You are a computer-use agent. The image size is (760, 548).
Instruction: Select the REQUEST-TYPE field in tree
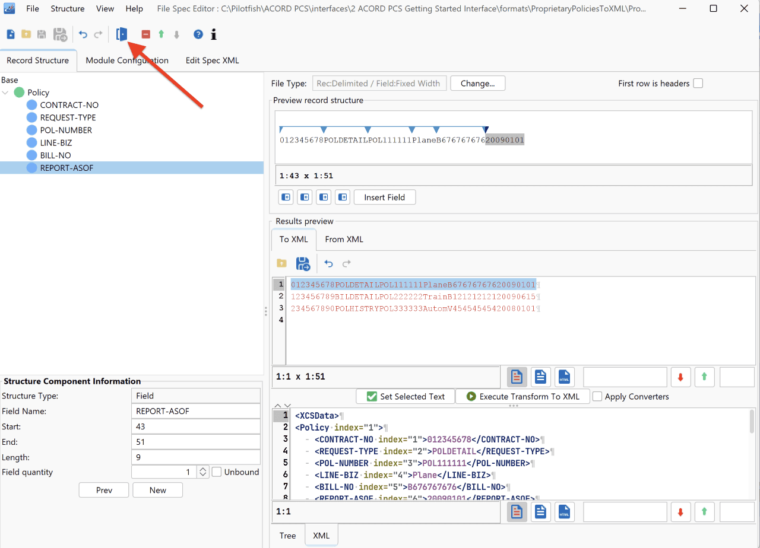pos(68,117)
